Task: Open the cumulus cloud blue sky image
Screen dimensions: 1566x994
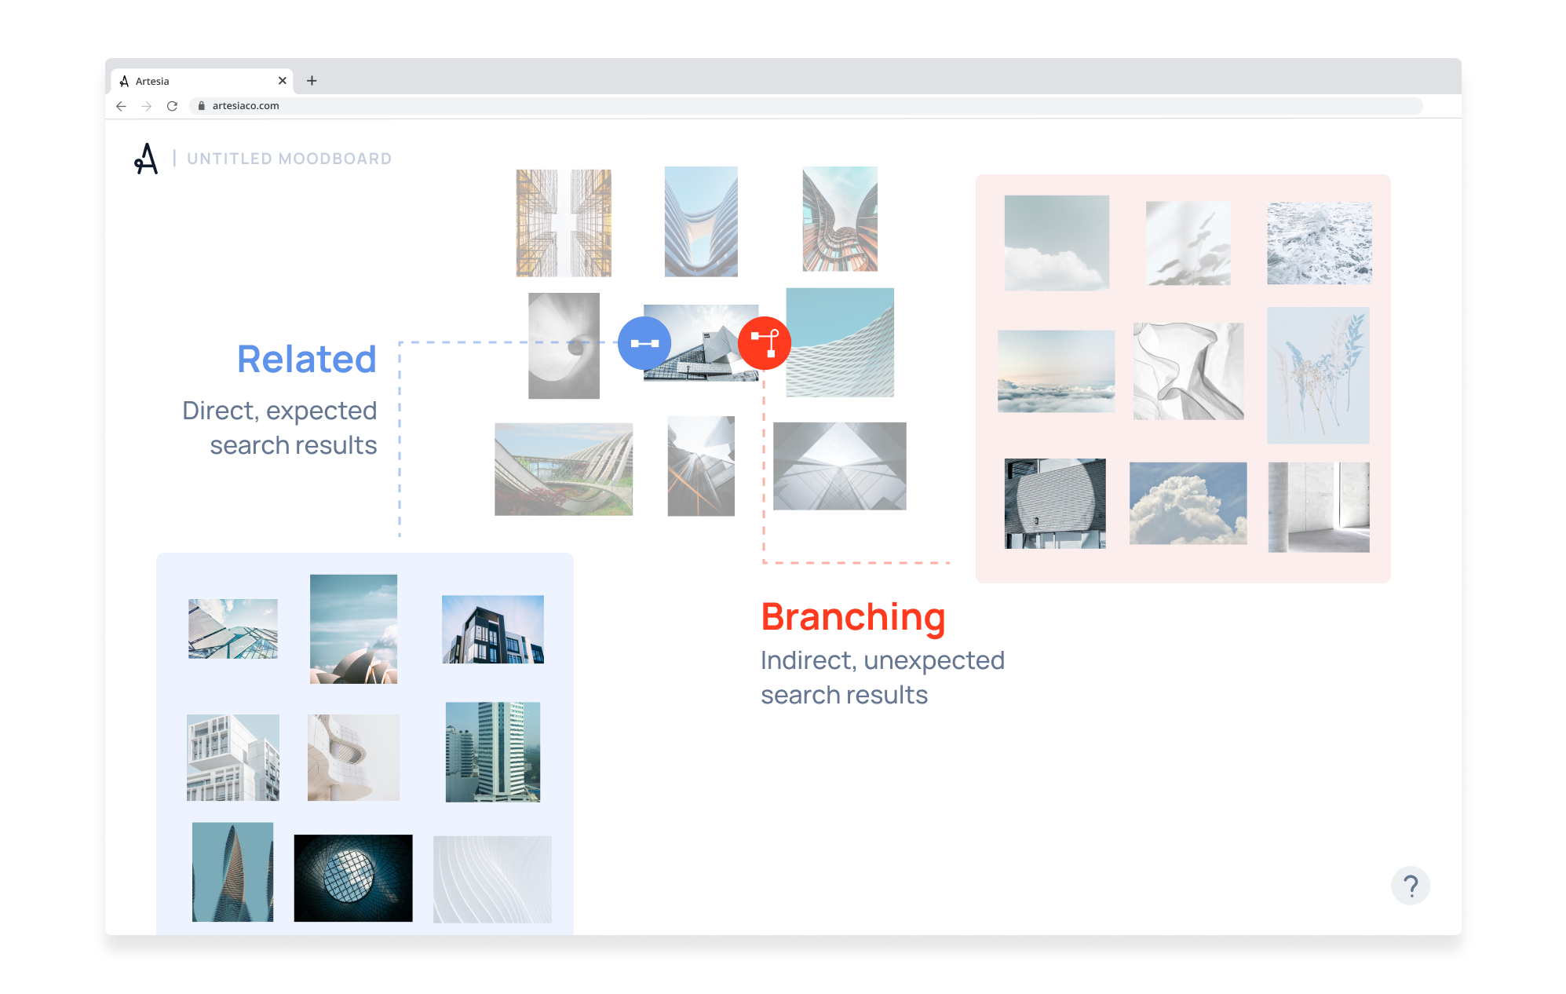Action: point(1188,503)
